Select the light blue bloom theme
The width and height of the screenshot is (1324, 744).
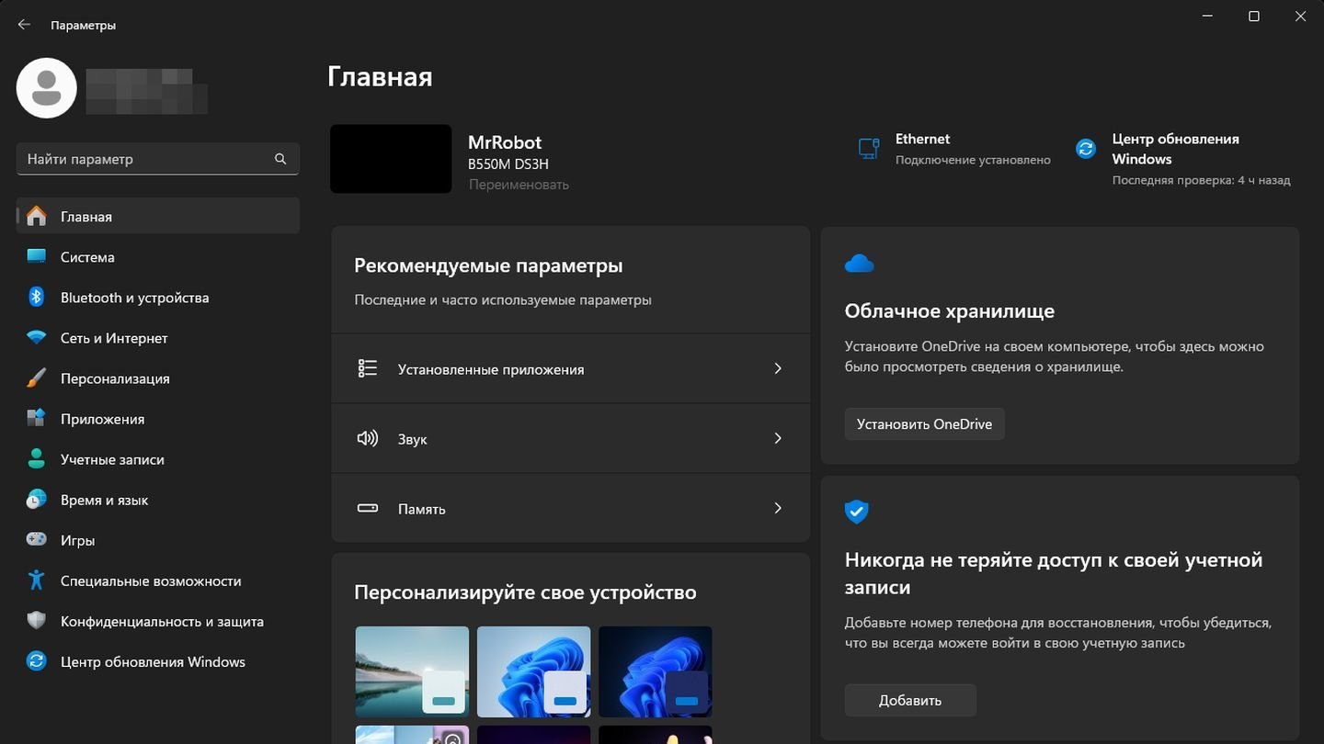coord(533,671)
